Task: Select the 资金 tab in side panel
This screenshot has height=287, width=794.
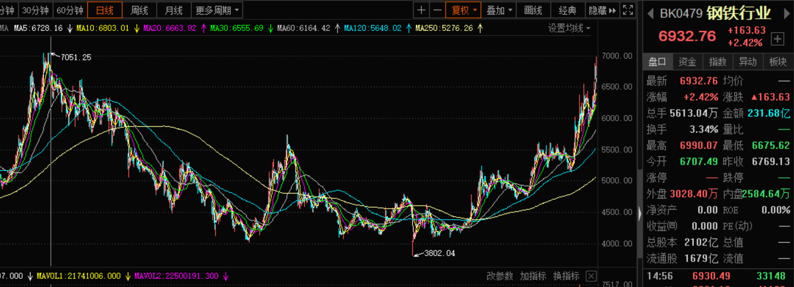Action: [687, 62]
